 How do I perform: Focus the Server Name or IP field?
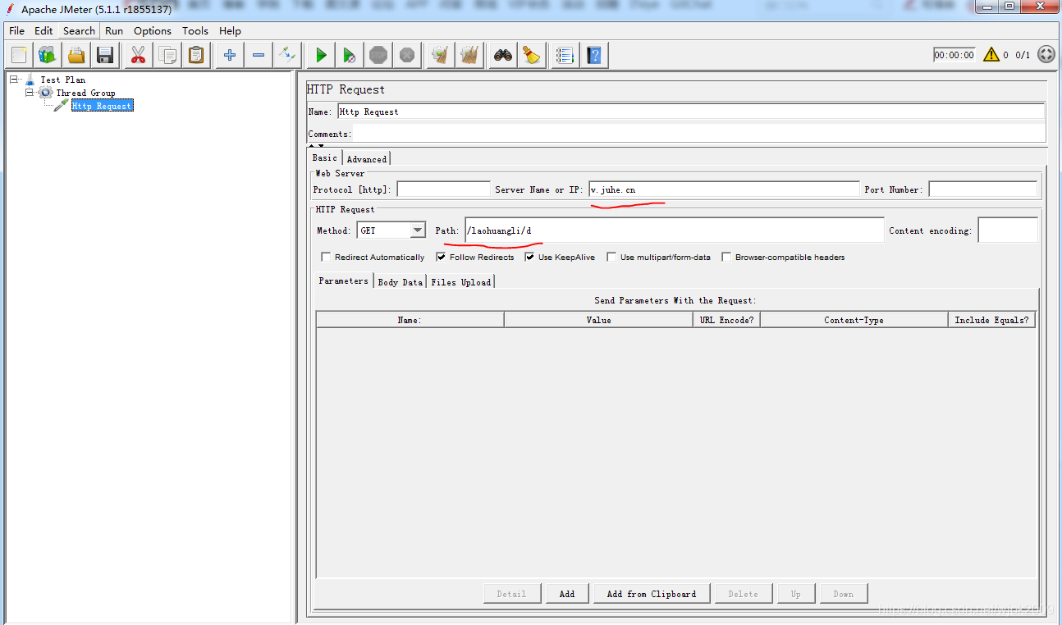pos(724,189)
